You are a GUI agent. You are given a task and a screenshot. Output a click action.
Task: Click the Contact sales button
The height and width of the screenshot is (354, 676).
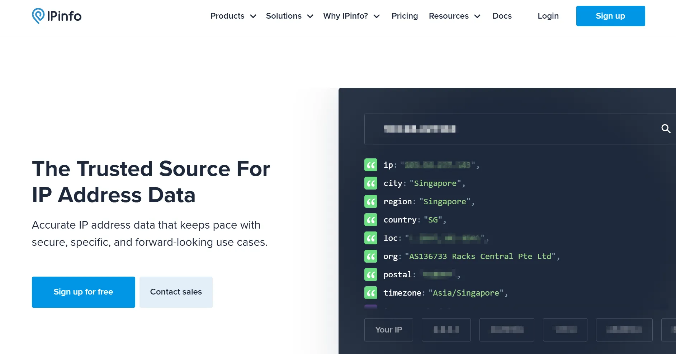(176, 292)
